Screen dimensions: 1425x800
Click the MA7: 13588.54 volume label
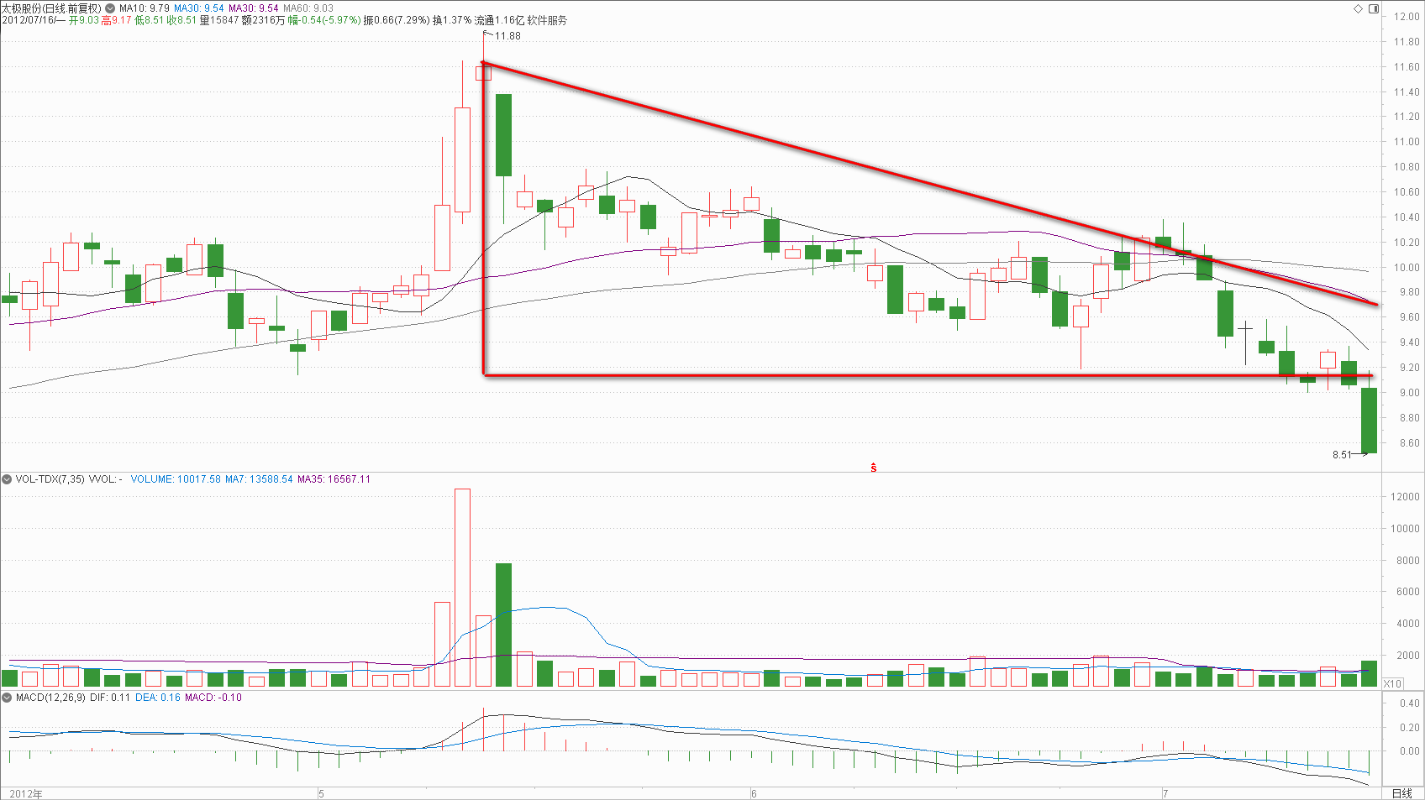[x=259, y=479]
